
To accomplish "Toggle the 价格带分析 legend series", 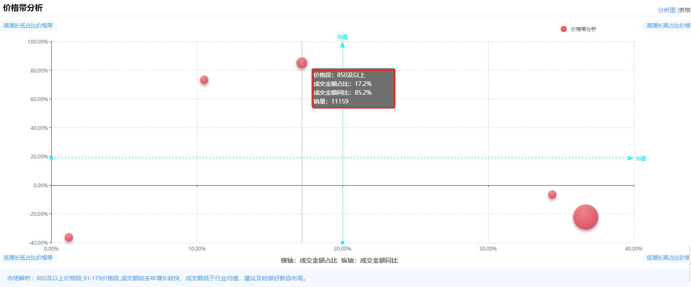I will click(578, 29).
